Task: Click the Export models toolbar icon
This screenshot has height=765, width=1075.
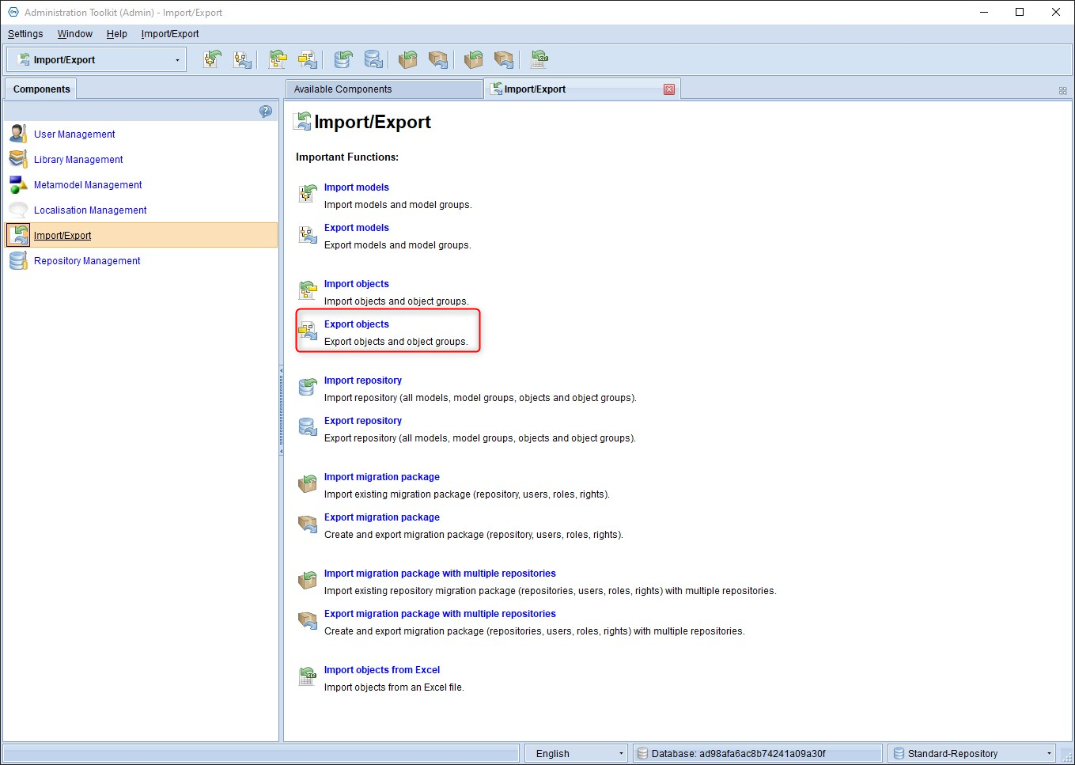Action: [242, 59]
